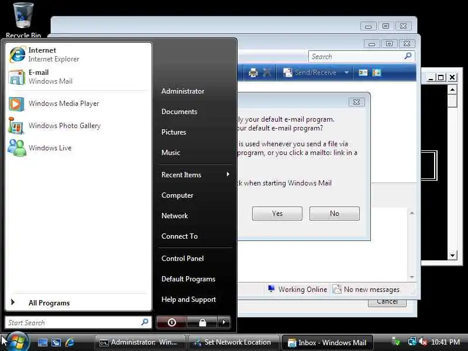Launch Windows Mail E-mail entry
468x351 pixels.
click(78, 77)
